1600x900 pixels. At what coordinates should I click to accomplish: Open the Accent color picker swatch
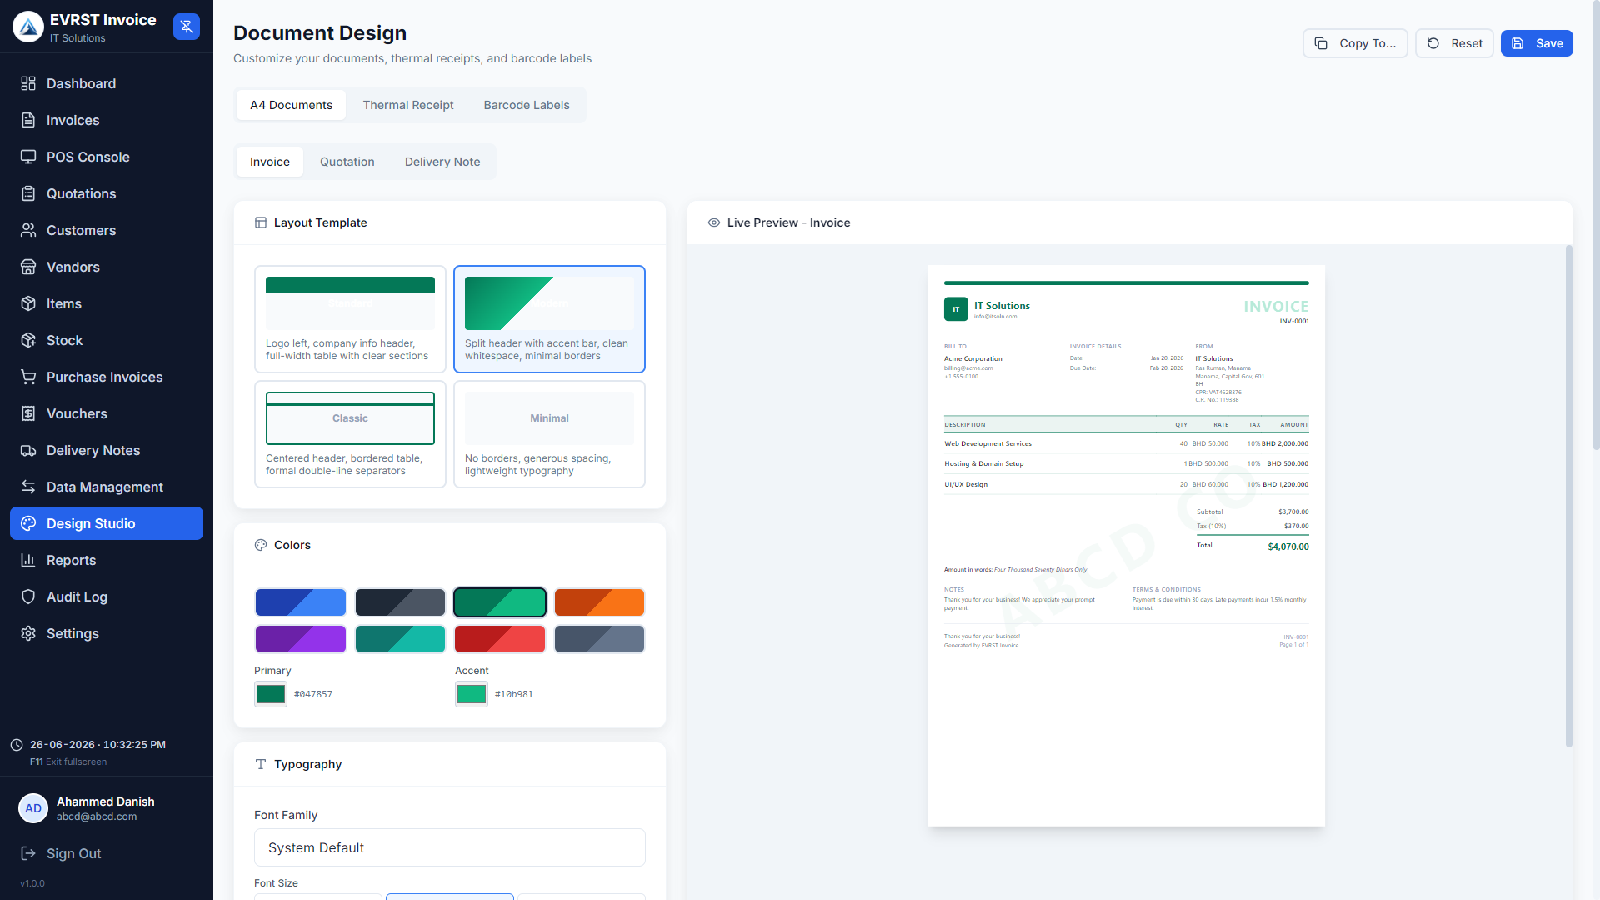pos(472,694)
